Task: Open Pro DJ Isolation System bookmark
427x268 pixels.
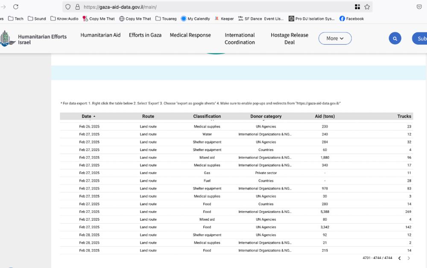Action: [312, 18]
